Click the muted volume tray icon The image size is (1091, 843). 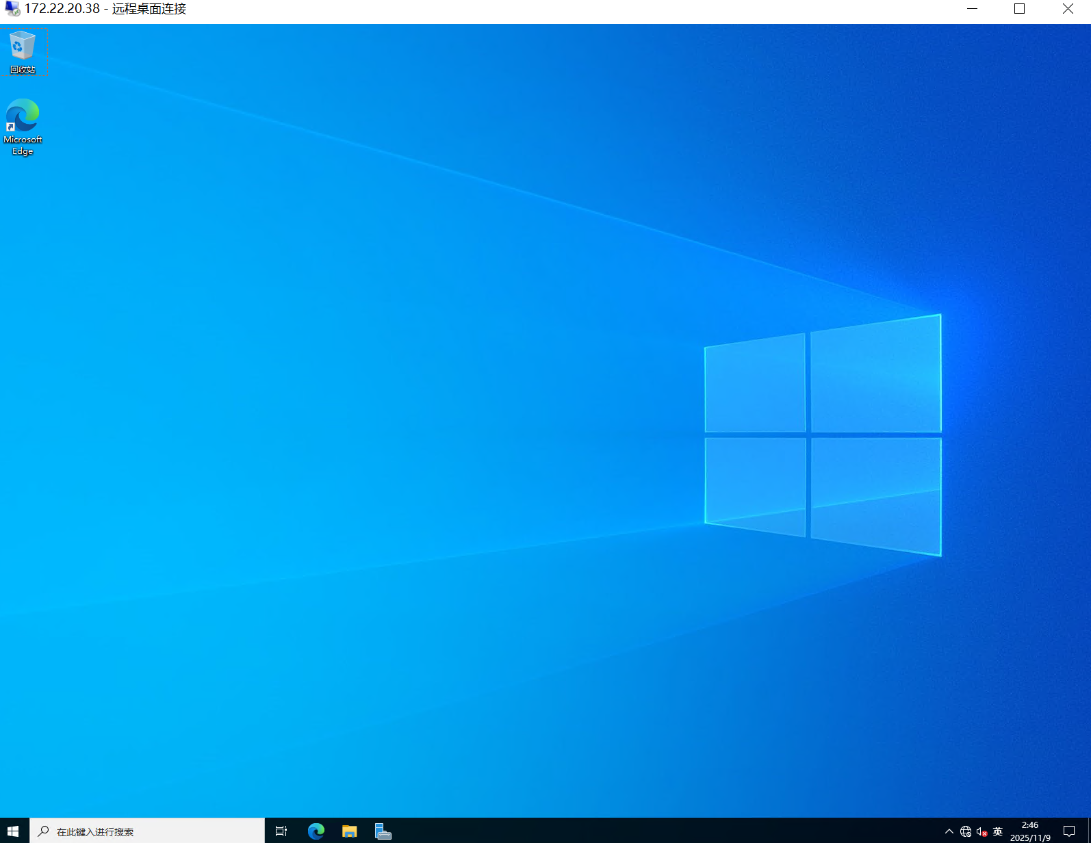pos(981,831)
